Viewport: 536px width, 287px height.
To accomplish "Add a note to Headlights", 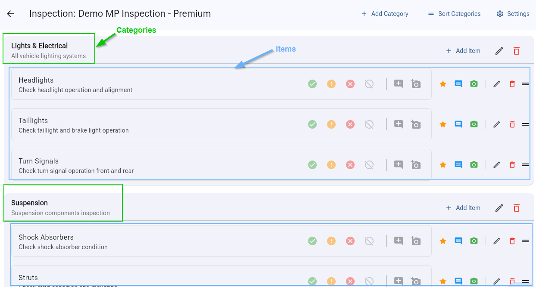I will click(x=398, y=84).
